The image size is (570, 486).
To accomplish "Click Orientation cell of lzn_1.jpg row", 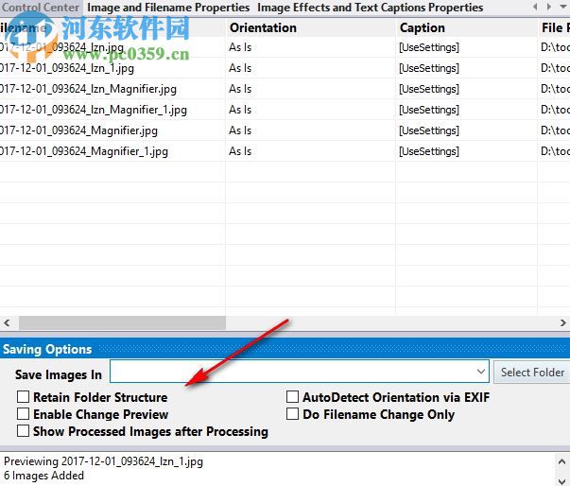I will [310, 68].
